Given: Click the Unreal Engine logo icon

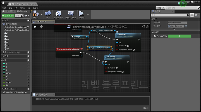Looking at the screenshot, I should (x=3, y=3).
